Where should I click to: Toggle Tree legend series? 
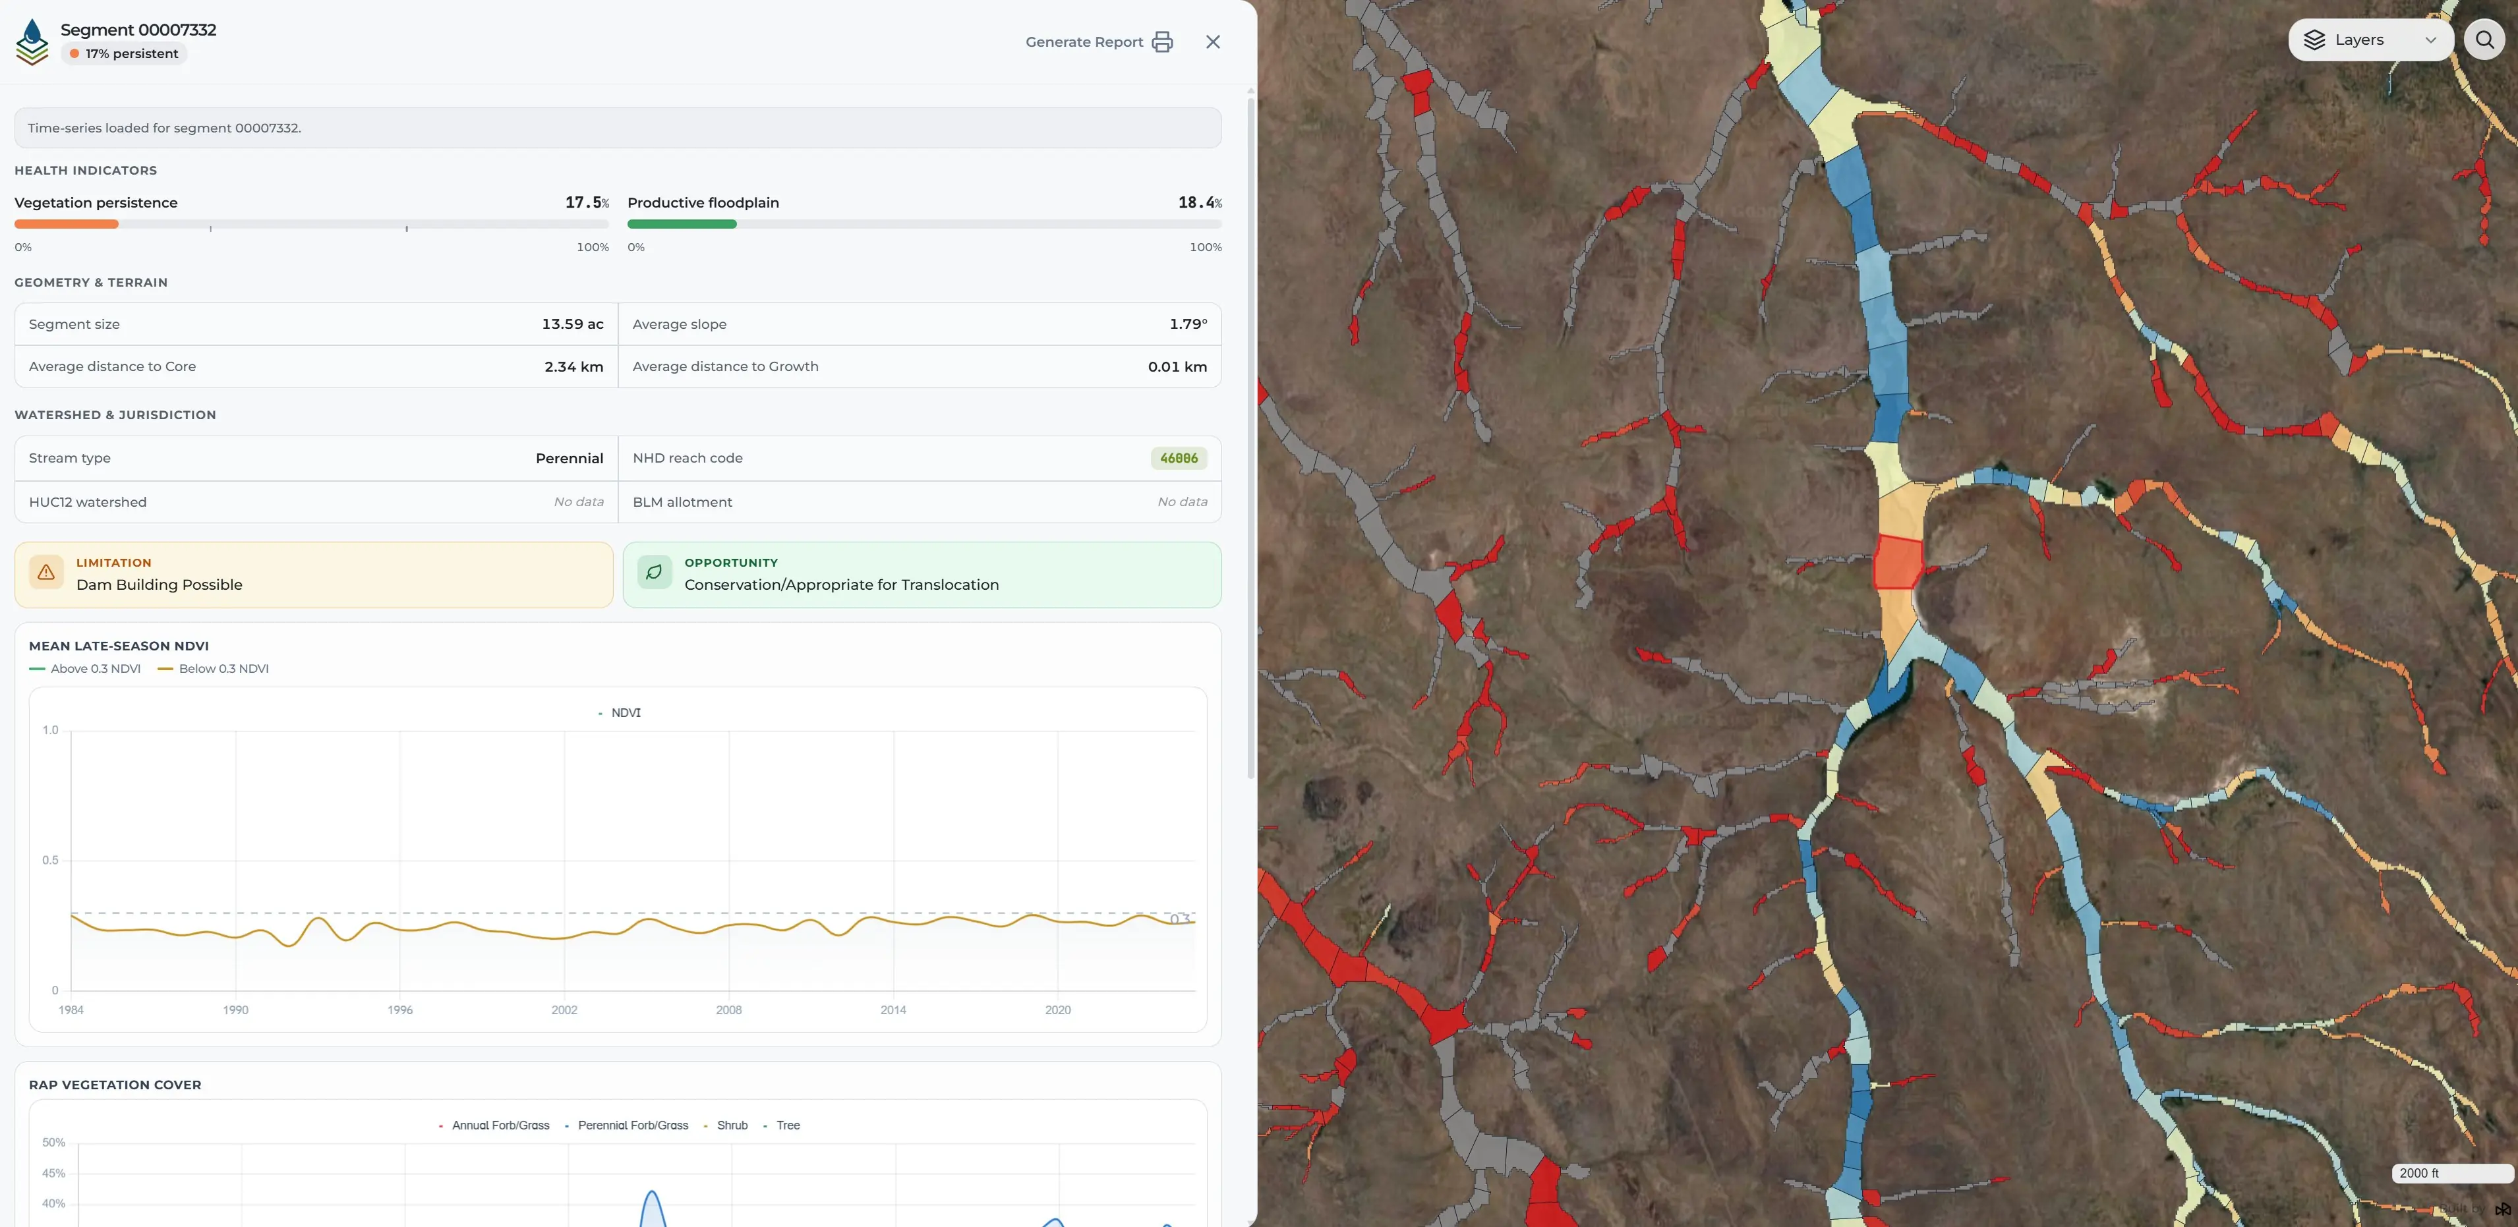781,1126
